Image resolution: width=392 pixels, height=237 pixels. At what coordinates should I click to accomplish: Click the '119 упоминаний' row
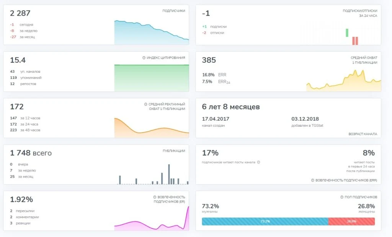tap(26, 78)
